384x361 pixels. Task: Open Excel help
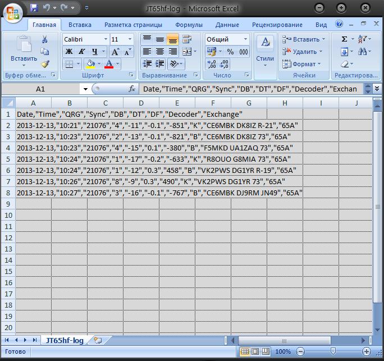tap(339, 24)
